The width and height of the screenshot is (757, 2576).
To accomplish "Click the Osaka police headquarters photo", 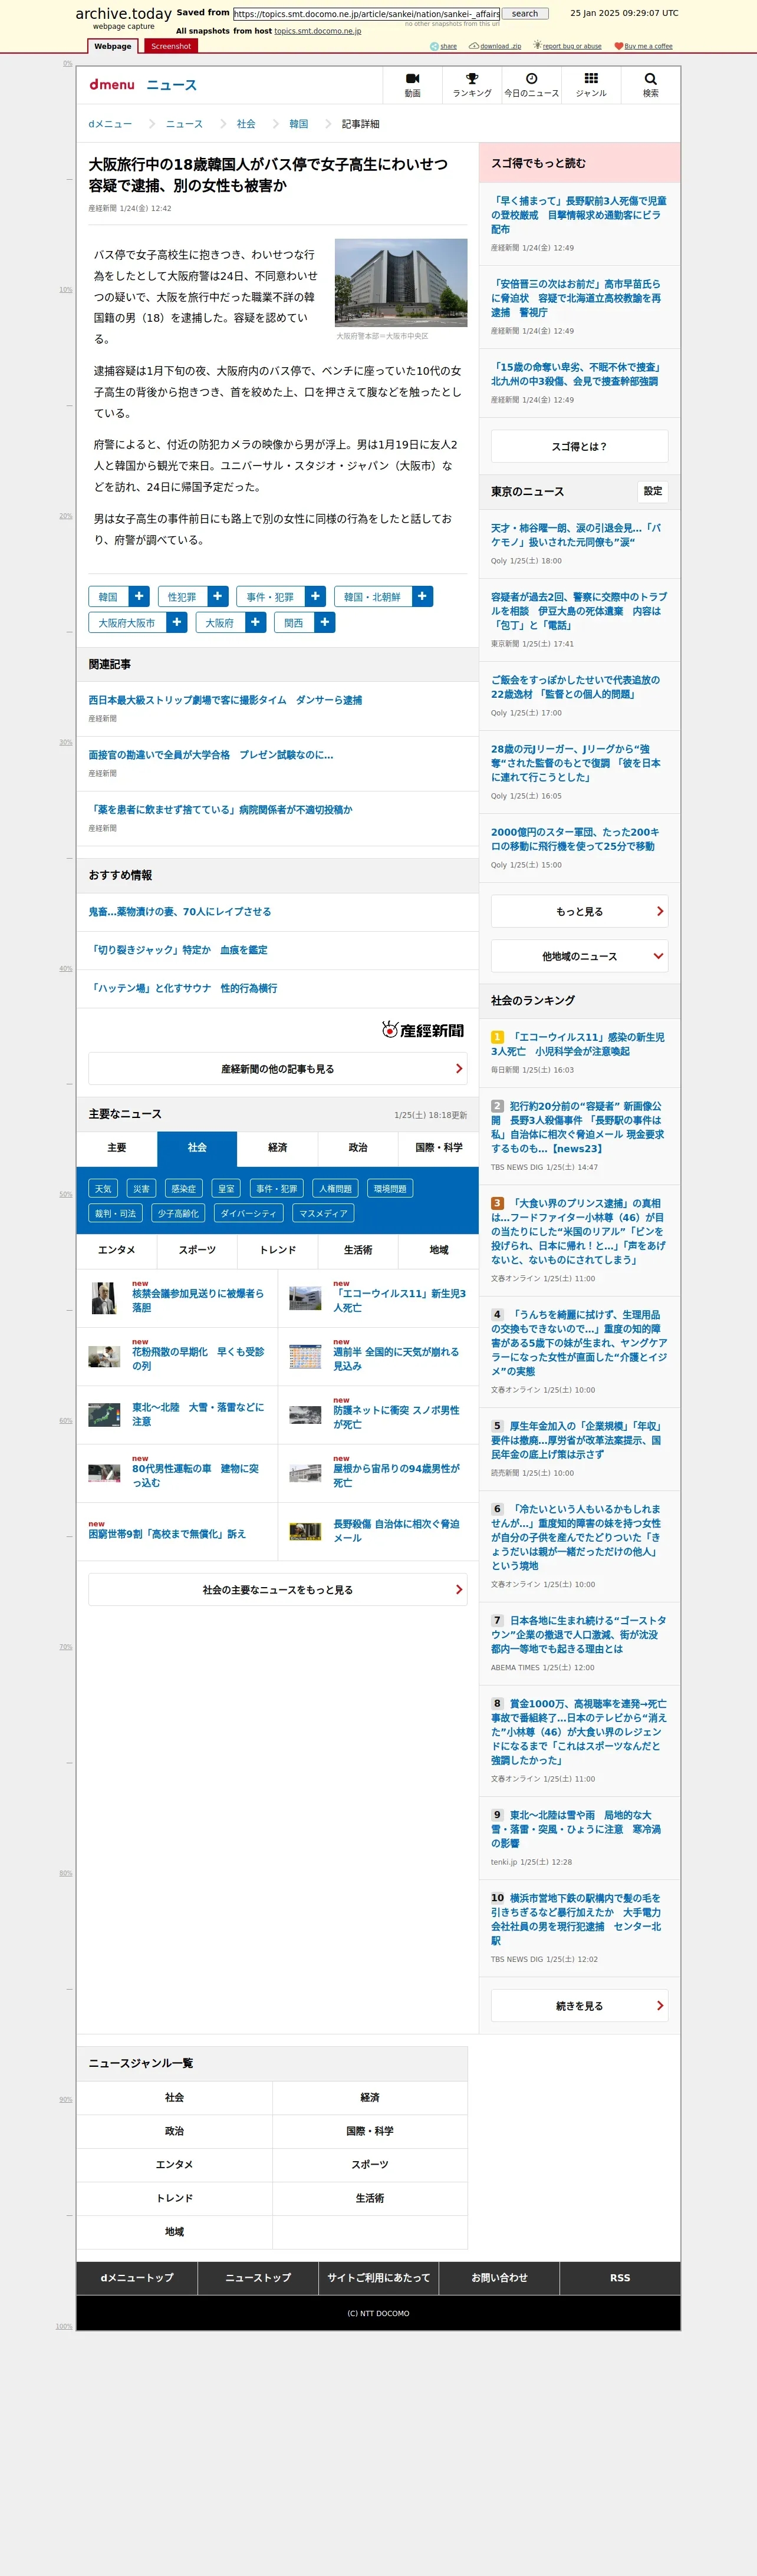I will tap(400, 283).
